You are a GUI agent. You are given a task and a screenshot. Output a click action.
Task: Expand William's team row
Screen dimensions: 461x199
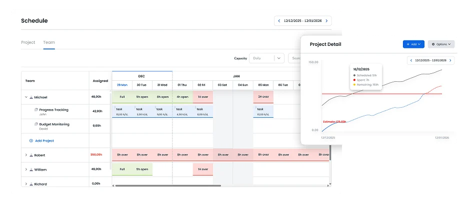tap(26, 170)
